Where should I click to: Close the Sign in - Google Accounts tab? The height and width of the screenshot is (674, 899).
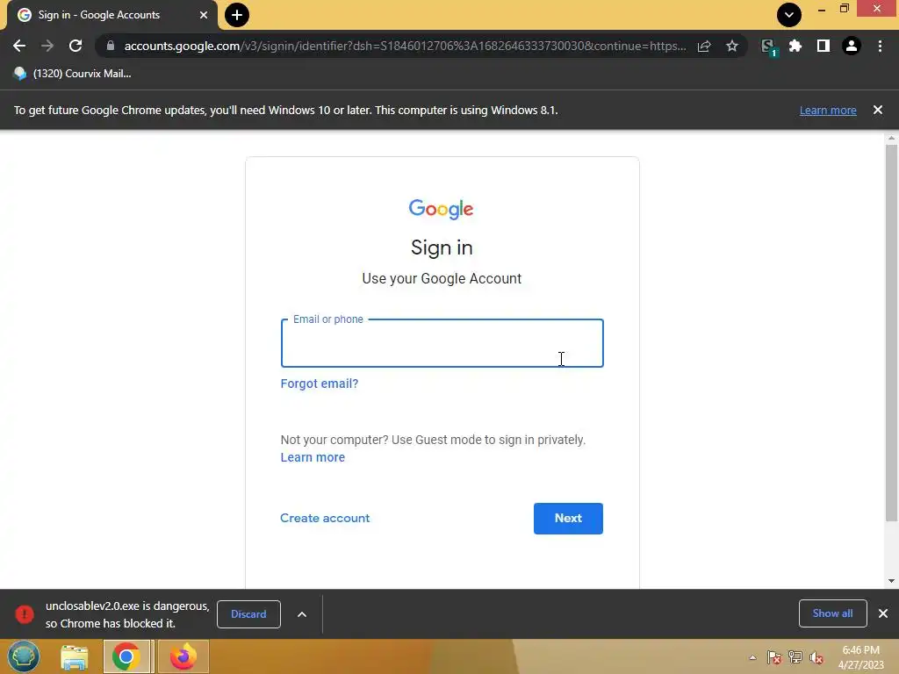[x=204, y=15]
